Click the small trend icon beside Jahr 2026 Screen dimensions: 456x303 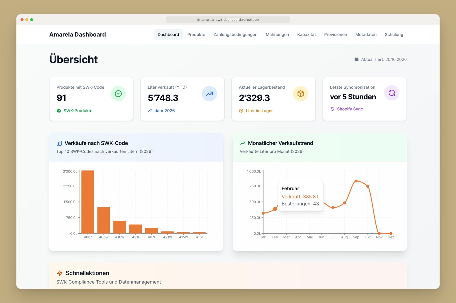point(150,111)
